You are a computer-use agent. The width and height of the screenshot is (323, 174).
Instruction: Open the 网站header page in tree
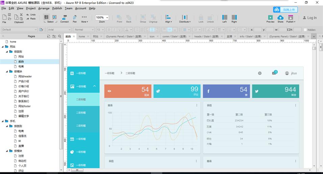coord(25,76)
